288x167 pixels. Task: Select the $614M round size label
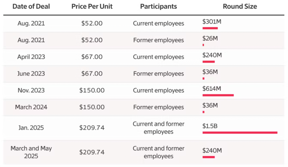(212, 89)
